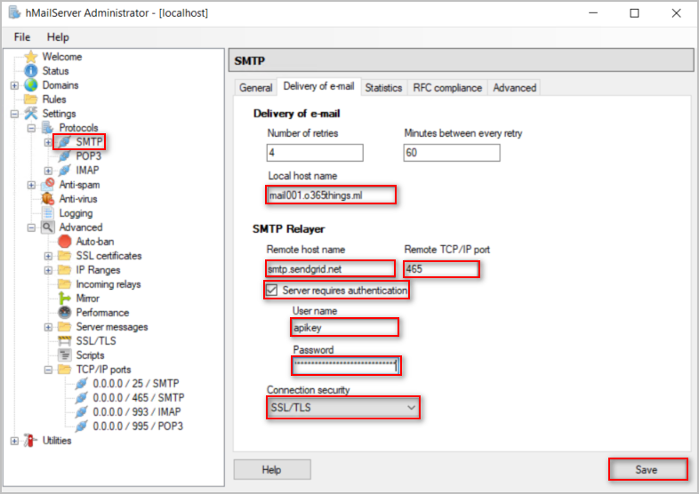Click the Remote TCP/IP port field

coord(441,269)
